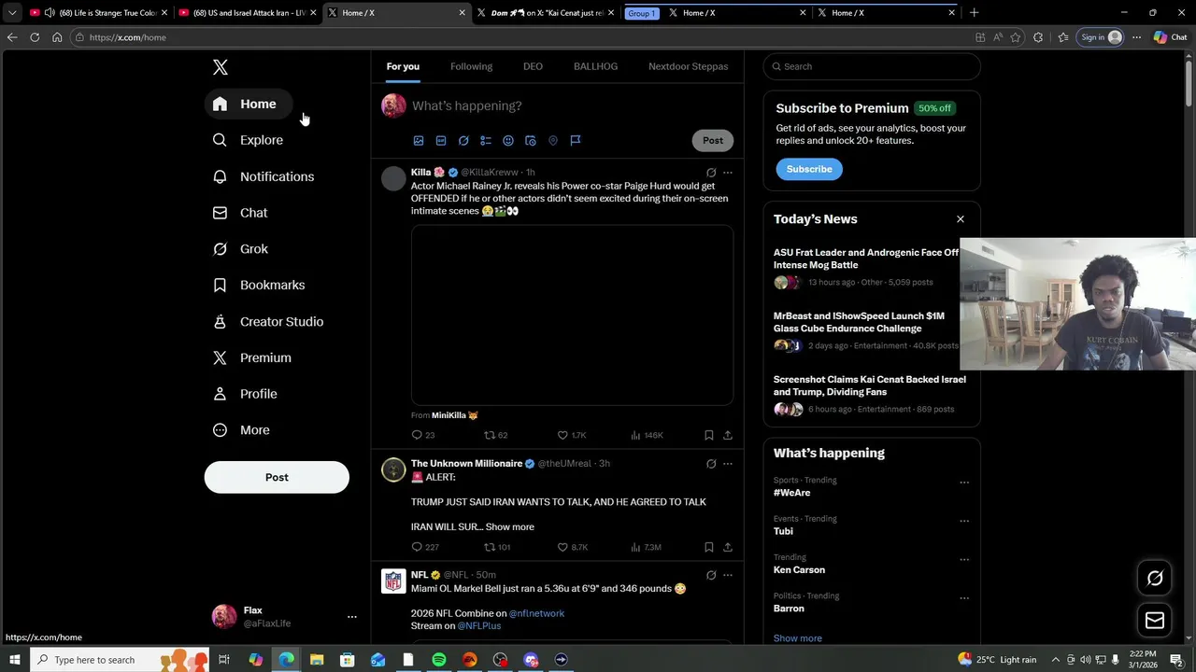The width and height of the screenshot is (1196, 672).
Task: Click the flag icon in composer
Action: 576,140
